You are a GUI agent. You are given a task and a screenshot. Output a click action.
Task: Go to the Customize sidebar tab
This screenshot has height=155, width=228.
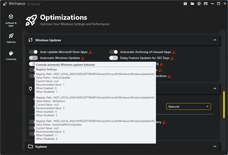point(11,55)
